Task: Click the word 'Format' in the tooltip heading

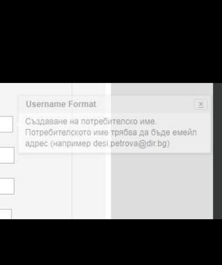Action: point(82,104)
